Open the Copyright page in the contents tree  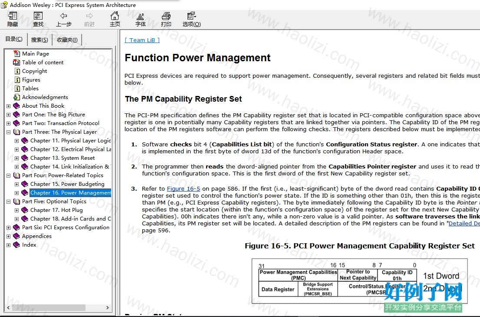[x=34, y=71]
